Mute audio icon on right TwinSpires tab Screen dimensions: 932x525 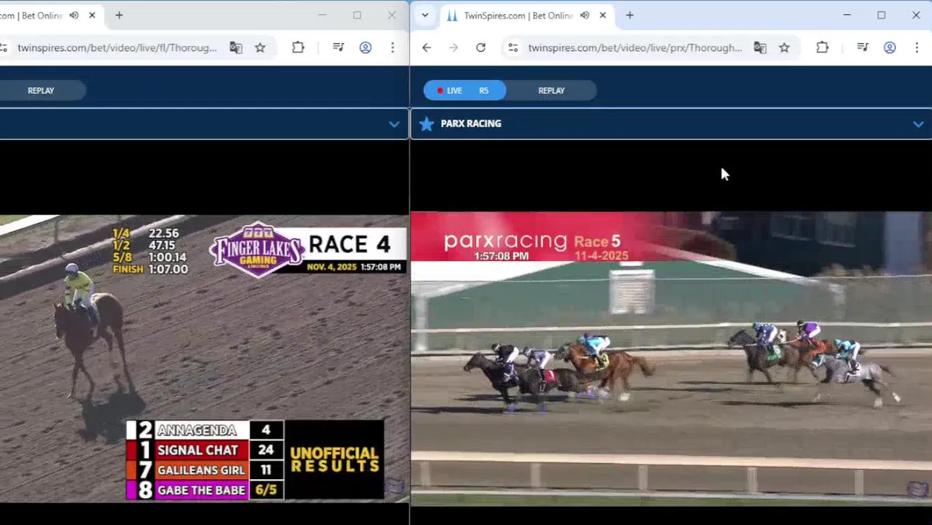pyautogui.click(x=585, y=15)
